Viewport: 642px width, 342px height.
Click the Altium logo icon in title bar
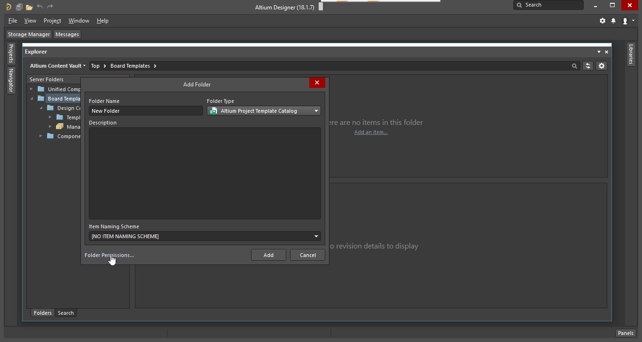(8, 7)
